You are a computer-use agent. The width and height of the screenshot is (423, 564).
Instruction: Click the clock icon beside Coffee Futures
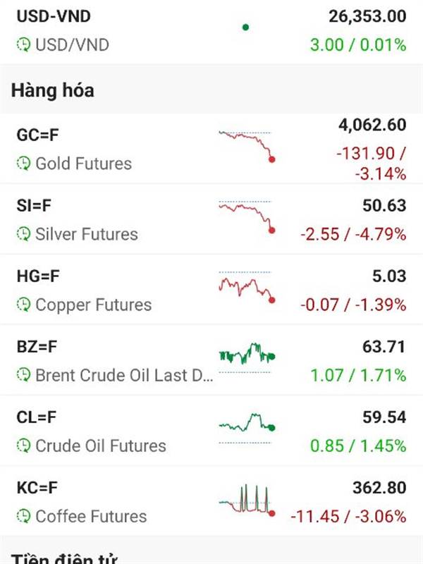pyautogui.click(x=23, y=516)
